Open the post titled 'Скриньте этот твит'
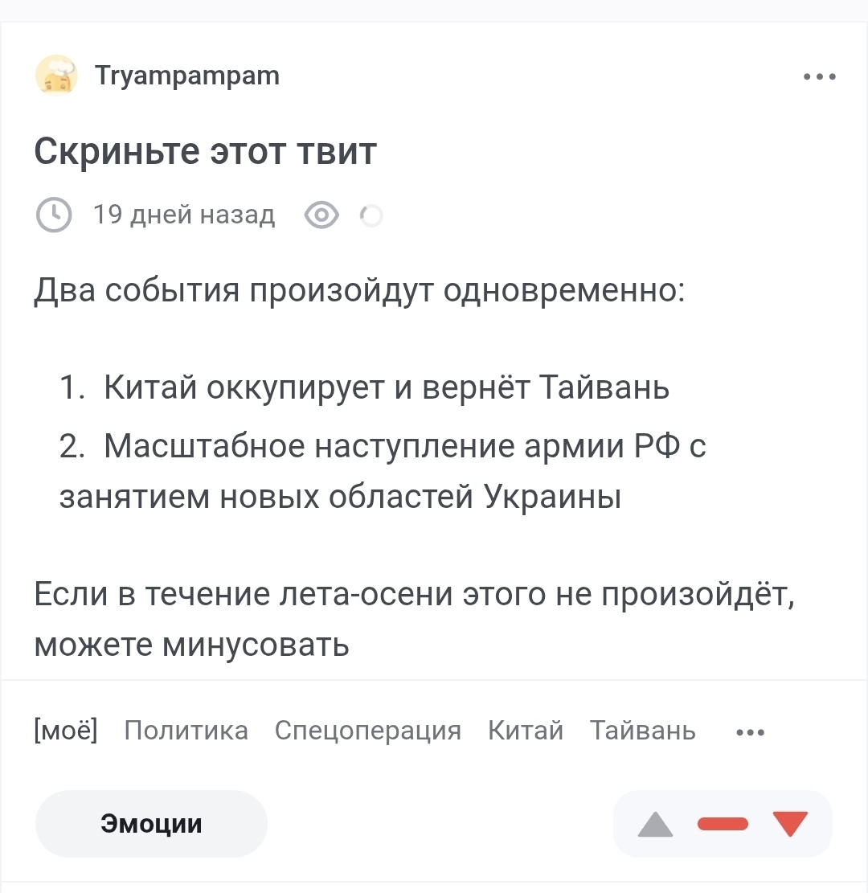This screenshot has width=868, height=893. tap(205, 151)
